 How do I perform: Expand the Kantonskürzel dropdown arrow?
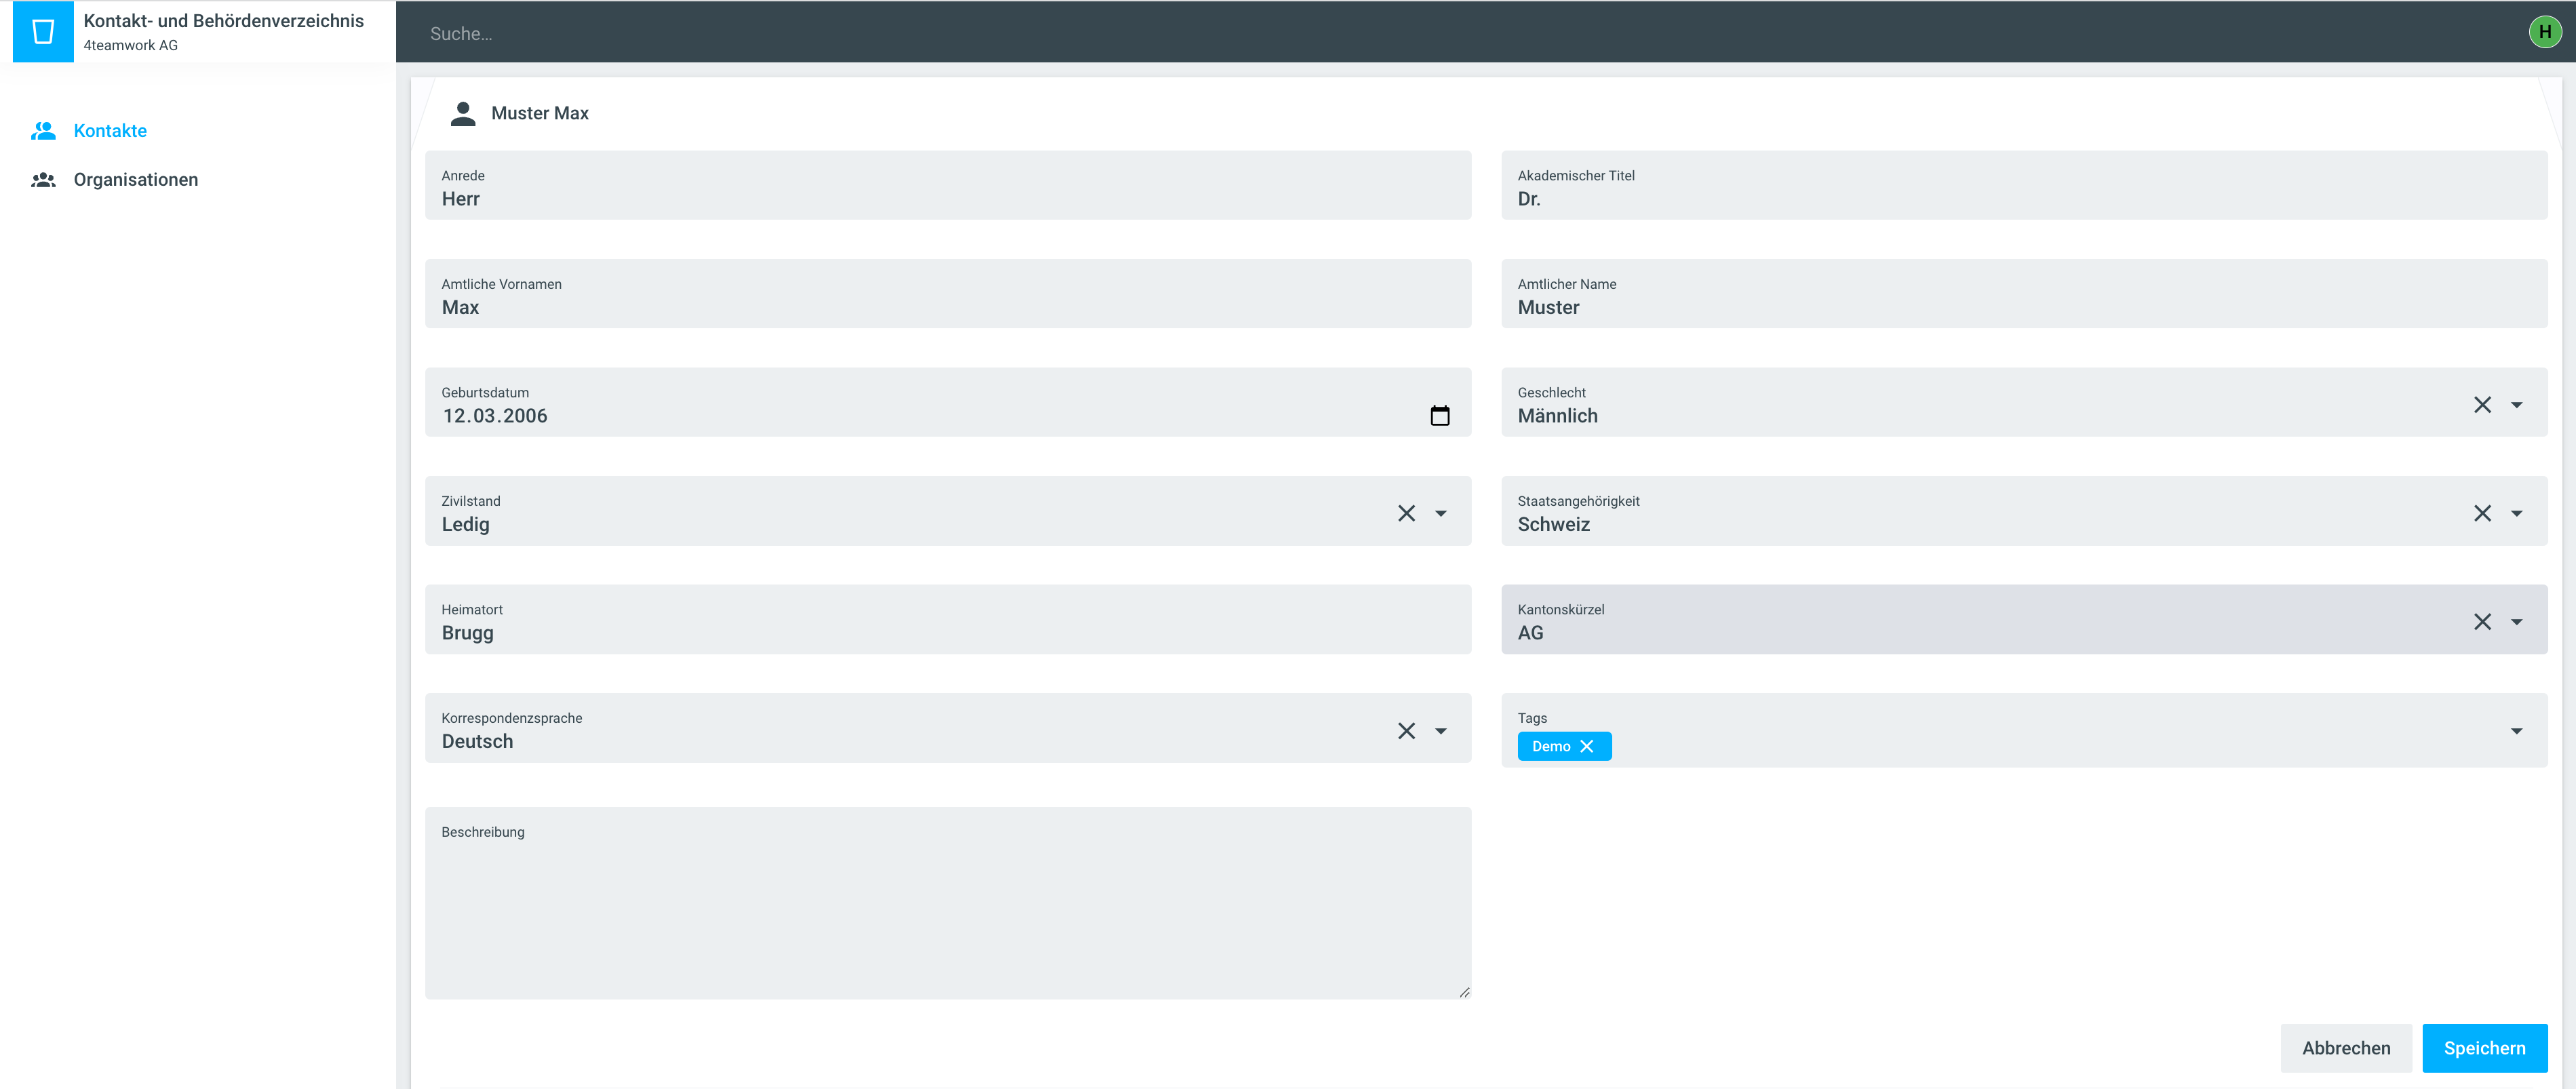2516,622
